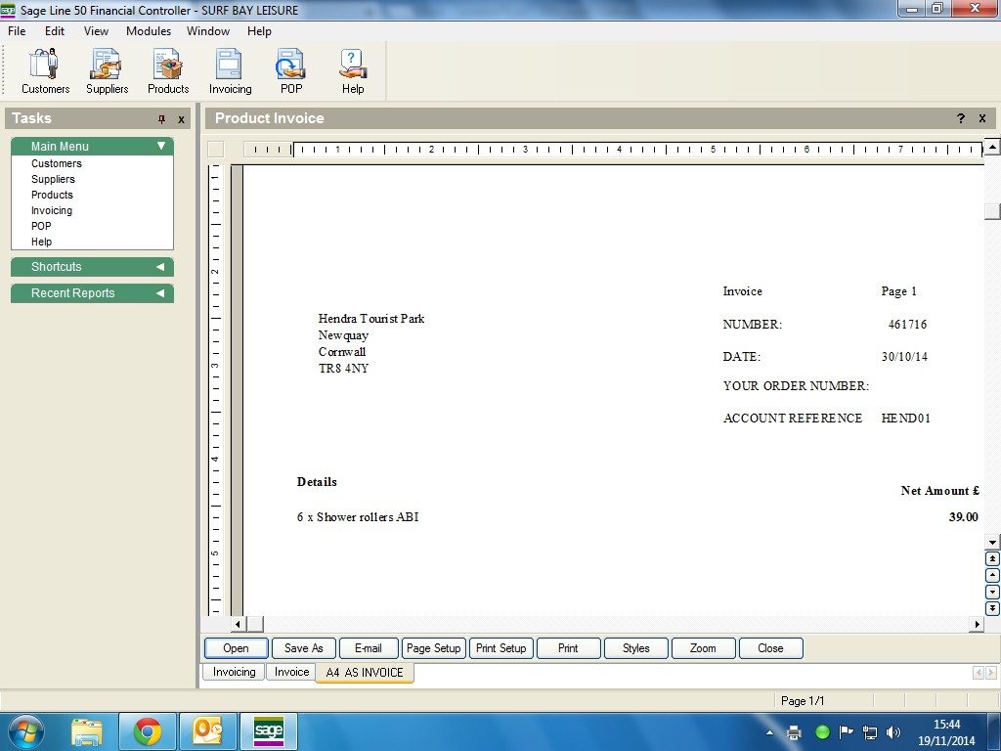Go to previous page with the single-up arrow
The image size is (1001, 751).
(992, 576)
